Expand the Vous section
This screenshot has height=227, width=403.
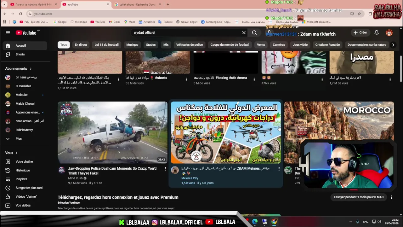point(11,153)
